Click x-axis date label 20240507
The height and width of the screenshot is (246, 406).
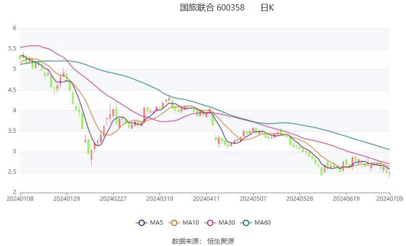coord(253,199)
